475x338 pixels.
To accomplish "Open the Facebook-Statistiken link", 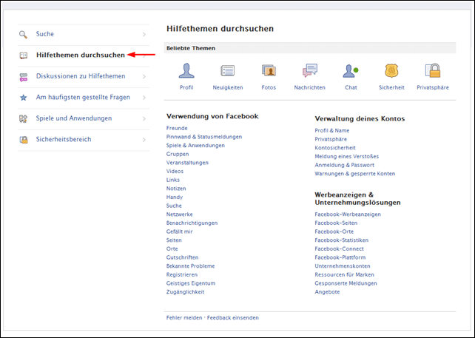I will click(x=341, y=240).
